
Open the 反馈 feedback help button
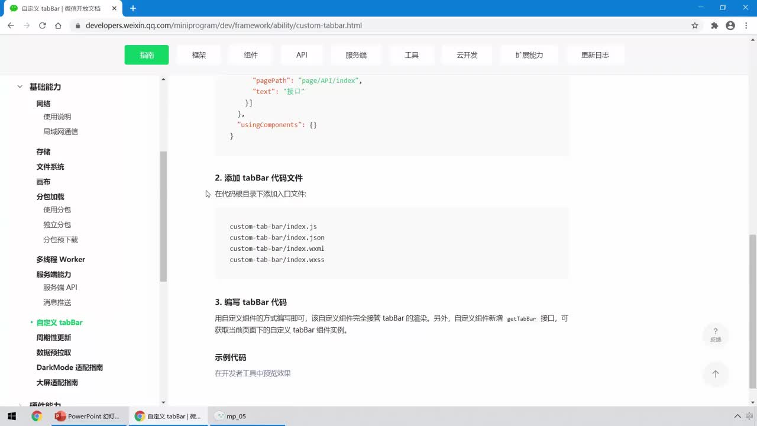716,335
